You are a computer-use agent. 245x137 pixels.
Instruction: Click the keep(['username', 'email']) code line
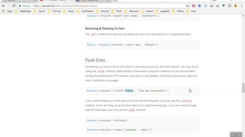coord(120,130)
